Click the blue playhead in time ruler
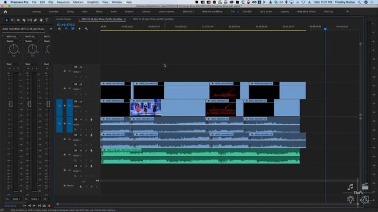 tap(325, 29)
